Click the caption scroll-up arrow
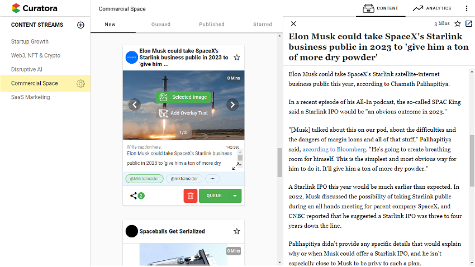This screenshot has height=267, width=475. (x=240, y=152)
